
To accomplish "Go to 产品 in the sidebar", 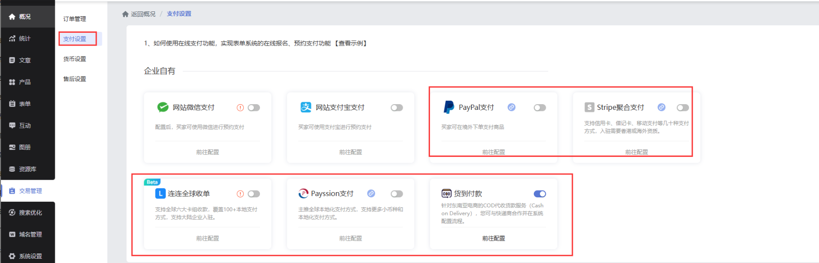I will point(24,82).
